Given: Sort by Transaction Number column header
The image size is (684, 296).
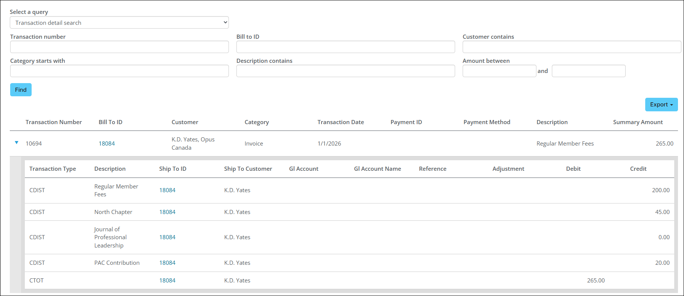Looking at the screenshot, I should [53, 122].
